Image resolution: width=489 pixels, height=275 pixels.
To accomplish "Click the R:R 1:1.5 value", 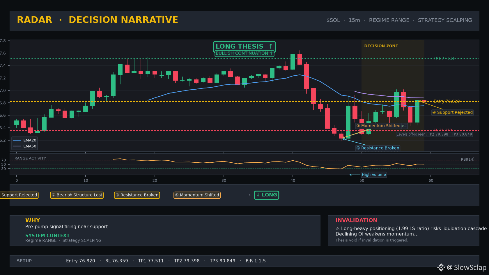I will 256,261.
